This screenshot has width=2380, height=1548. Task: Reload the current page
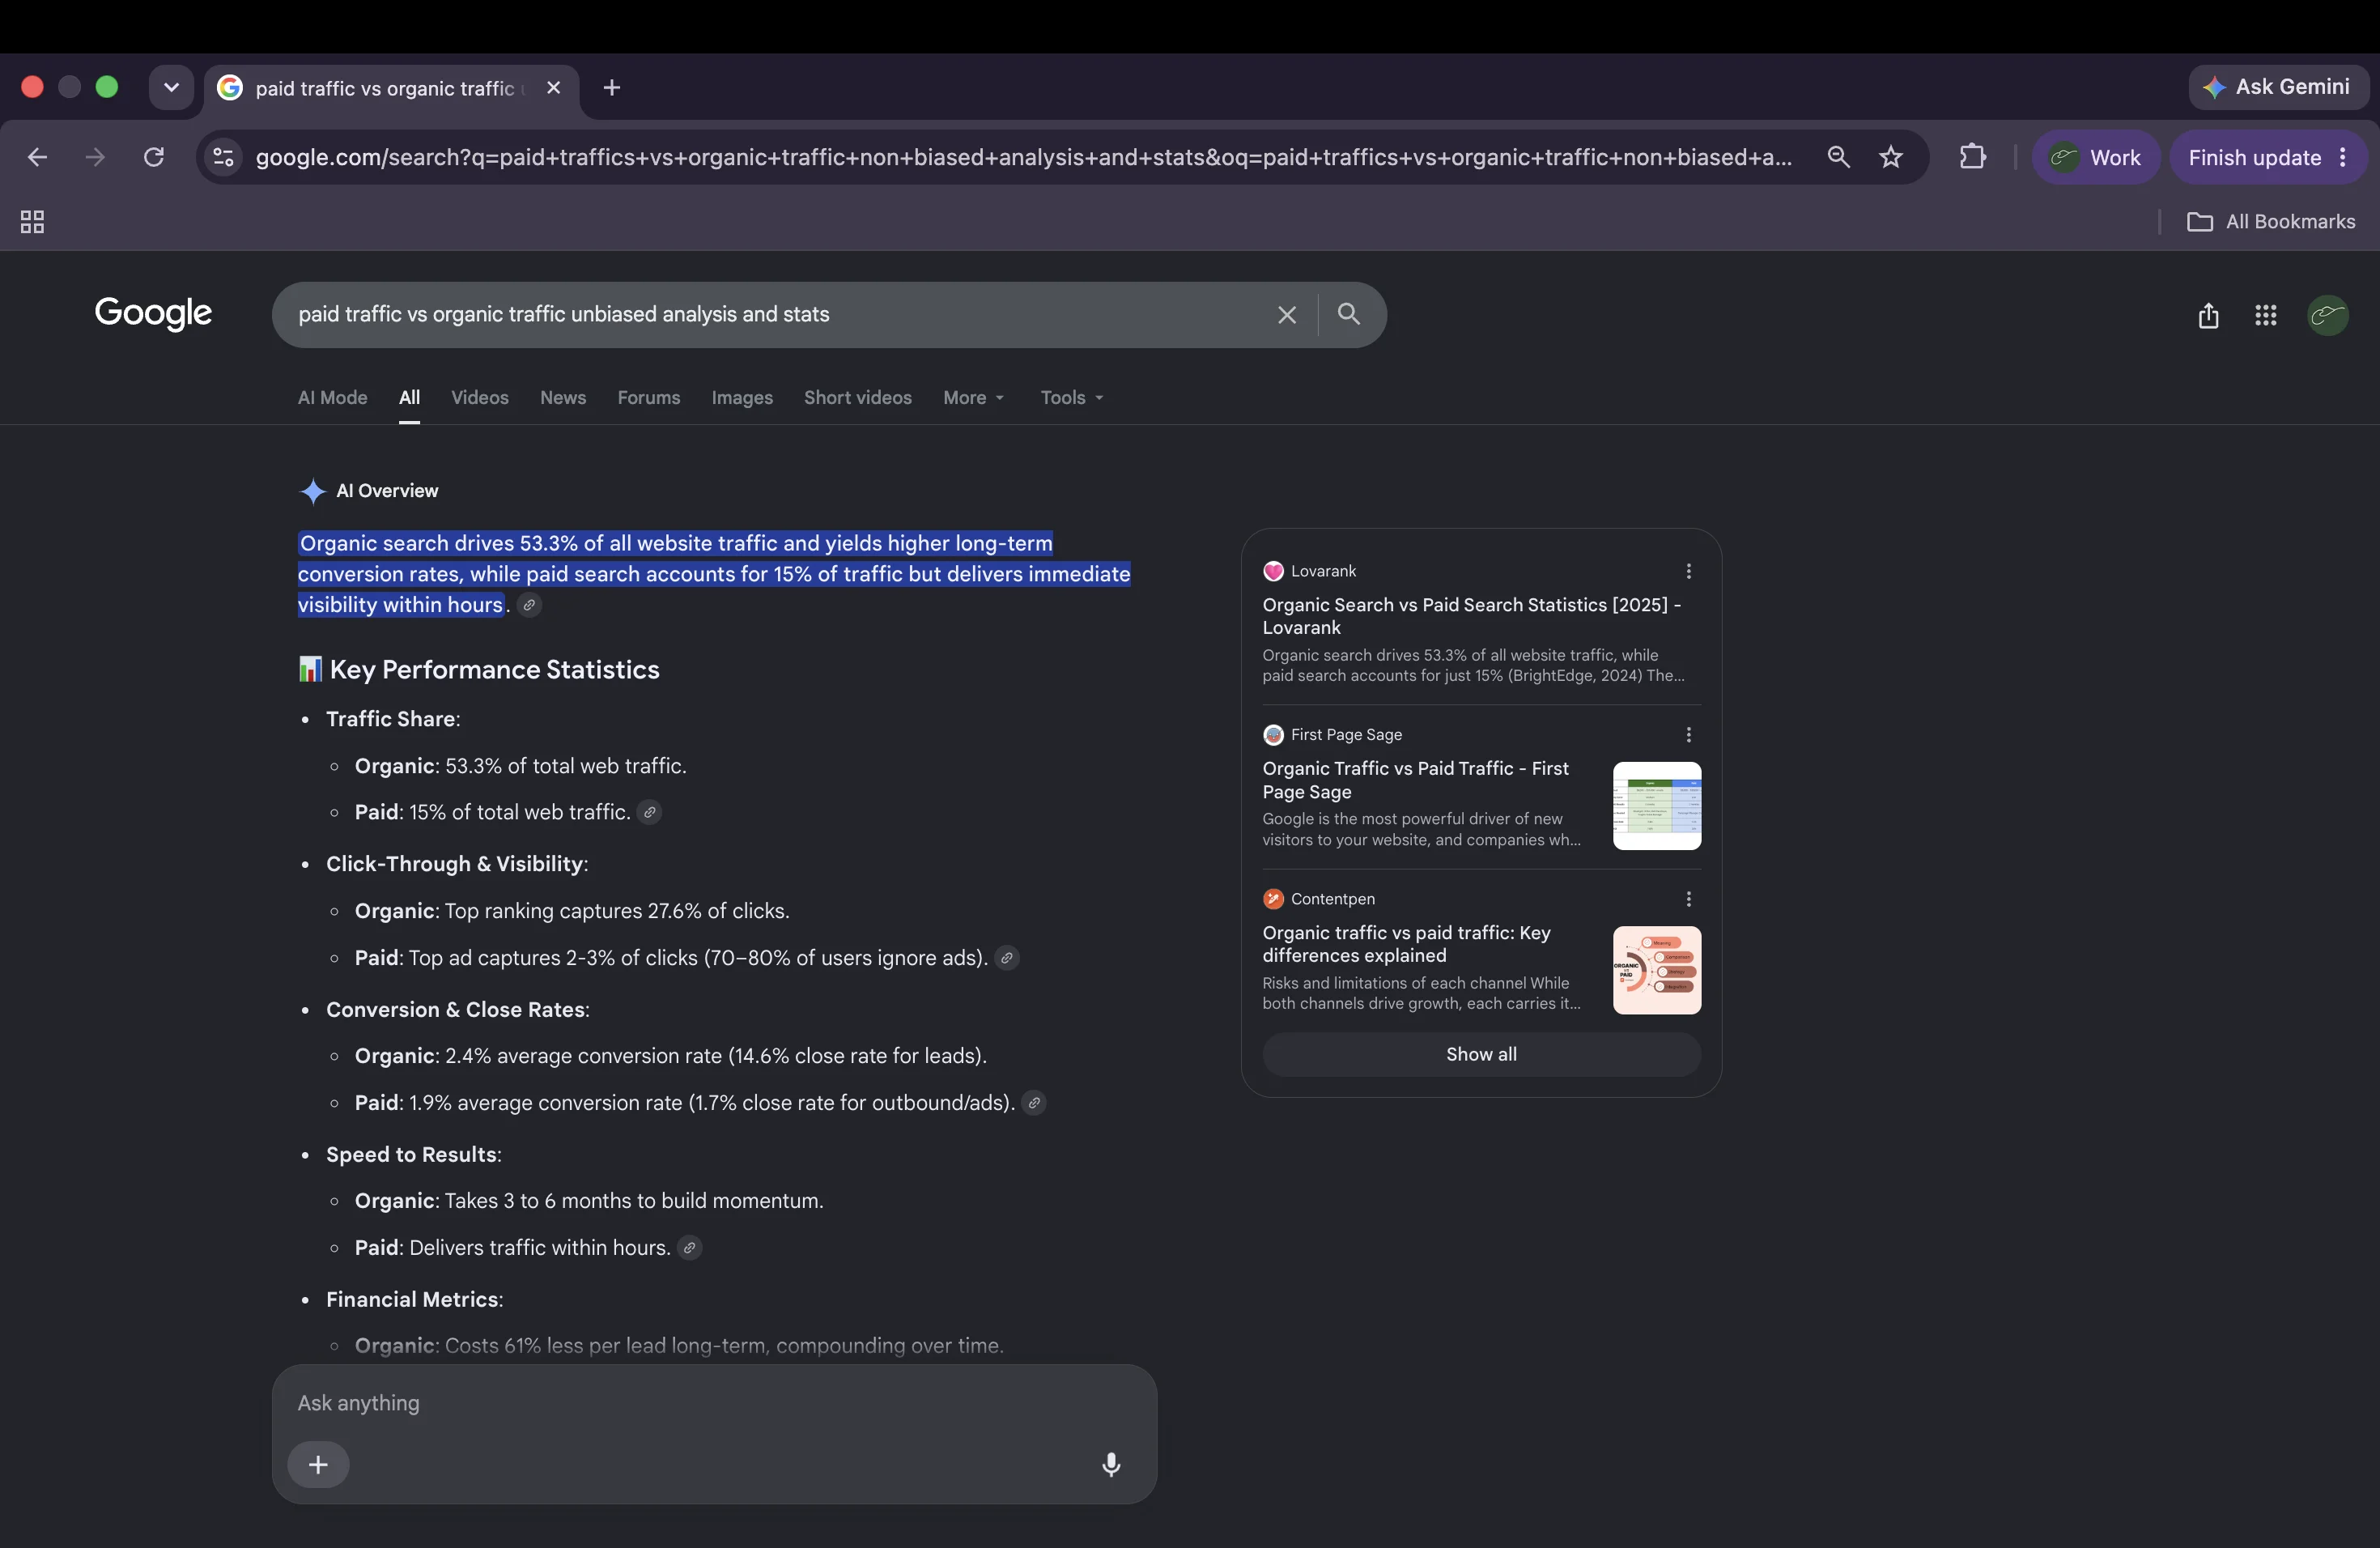153,157
